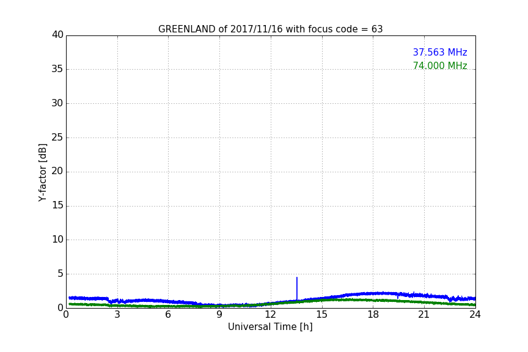
Task: Click the y-axis tick label '10'
Action: click(x=57, y=240)
